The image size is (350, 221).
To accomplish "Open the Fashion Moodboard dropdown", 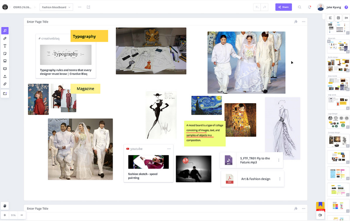I will click(x=56, y=7).
